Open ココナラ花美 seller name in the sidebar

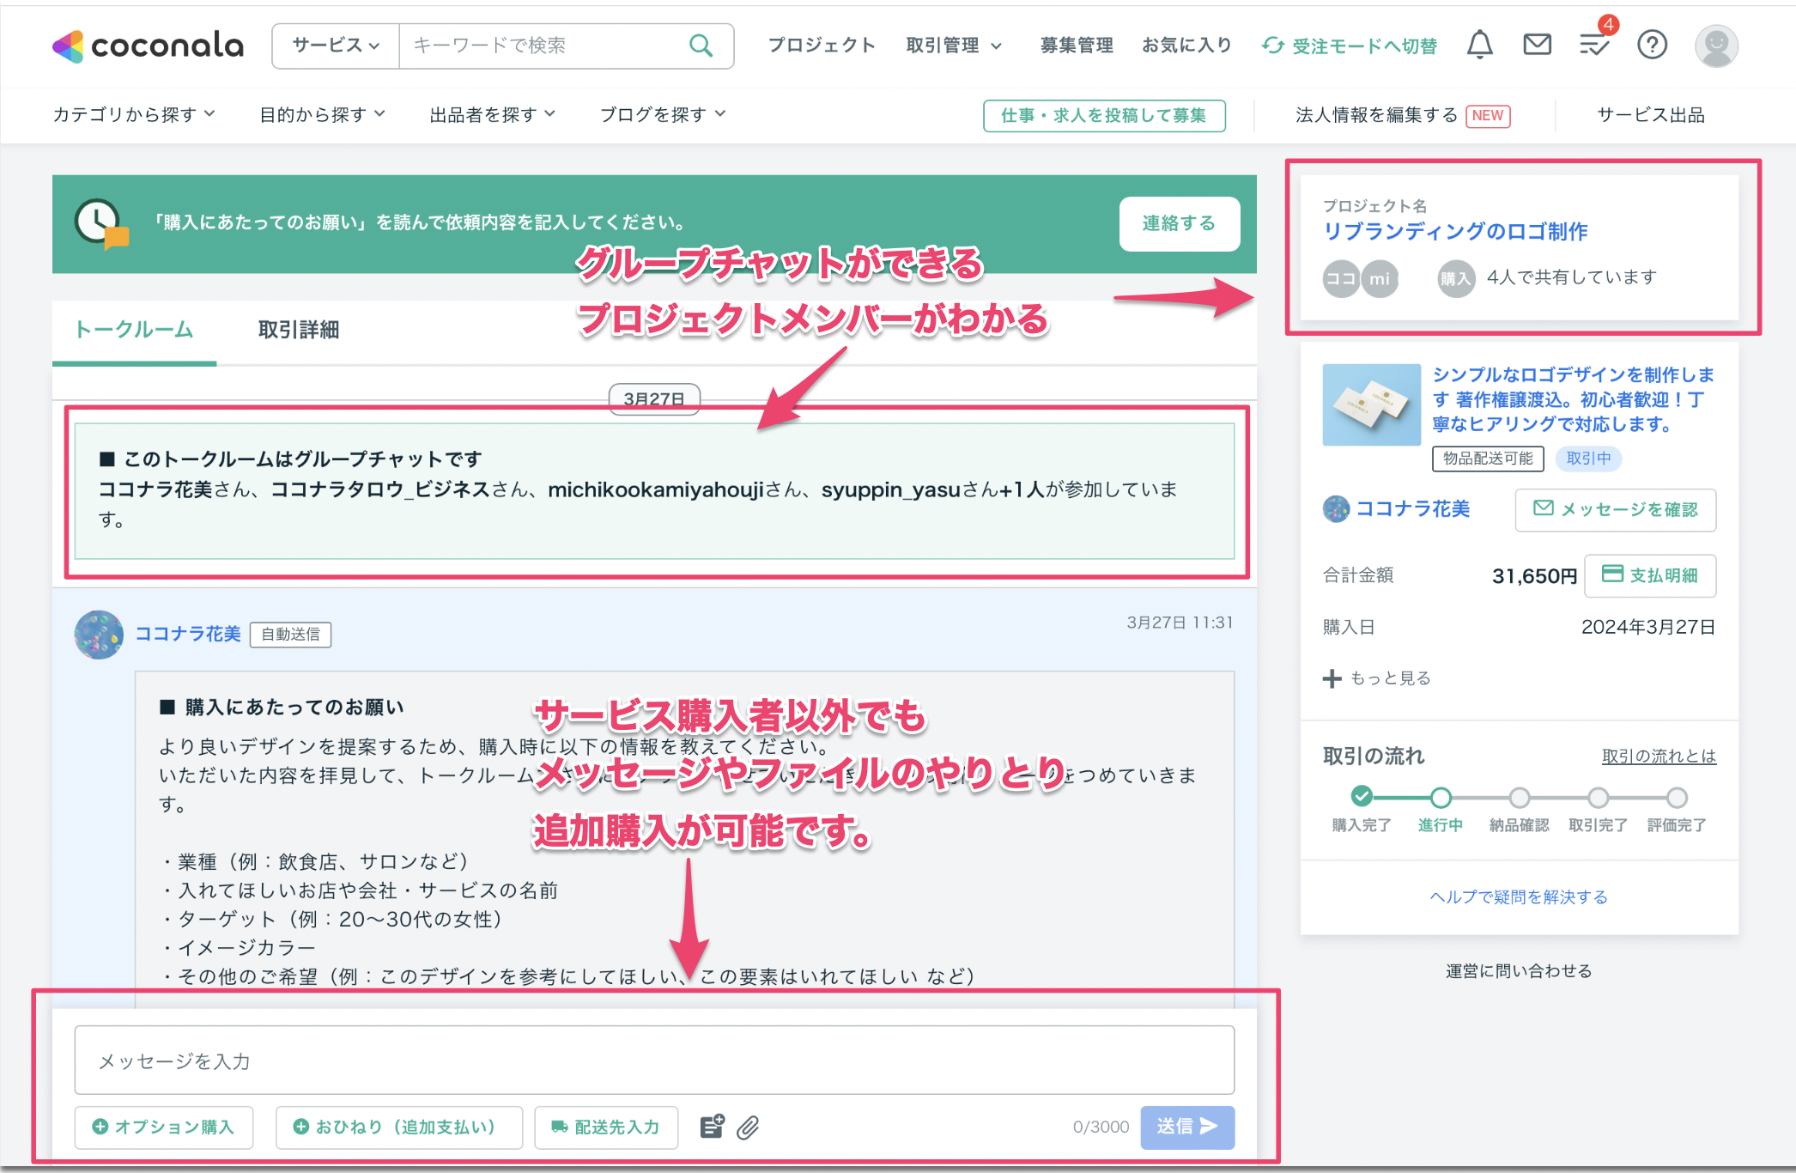coord(1412,509)
